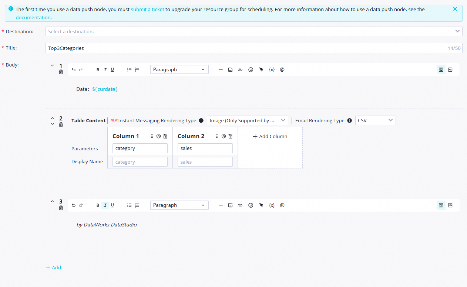Insert horizontal line in section 1
The image size is (467, 287).
click(x=221, y=69)
